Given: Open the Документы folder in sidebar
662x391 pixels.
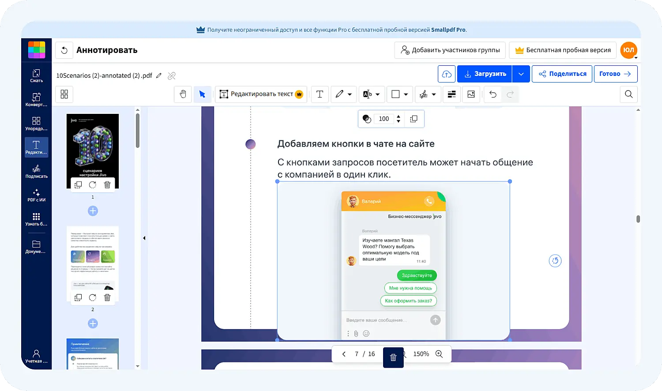Looking at the screenshot, I should (x=37, y=247).
